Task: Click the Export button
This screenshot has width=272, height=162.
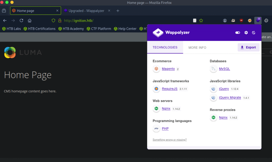Action: point(248,47)
